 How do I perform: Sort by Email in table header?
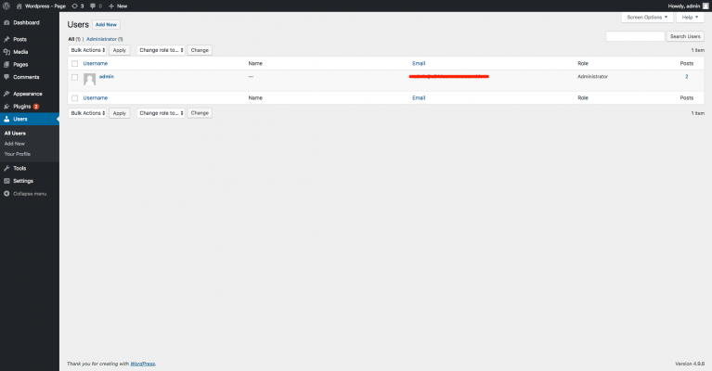tap(419, 63)
